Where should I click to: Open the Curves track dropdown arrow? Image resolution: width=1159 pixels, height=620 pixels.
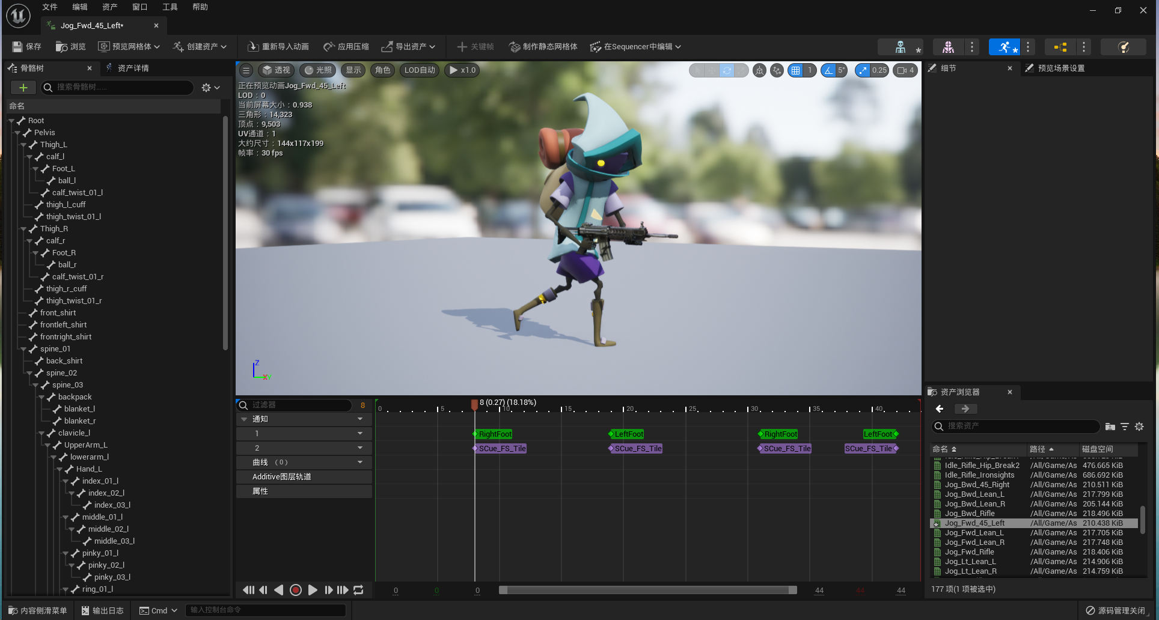coord(360,463)
